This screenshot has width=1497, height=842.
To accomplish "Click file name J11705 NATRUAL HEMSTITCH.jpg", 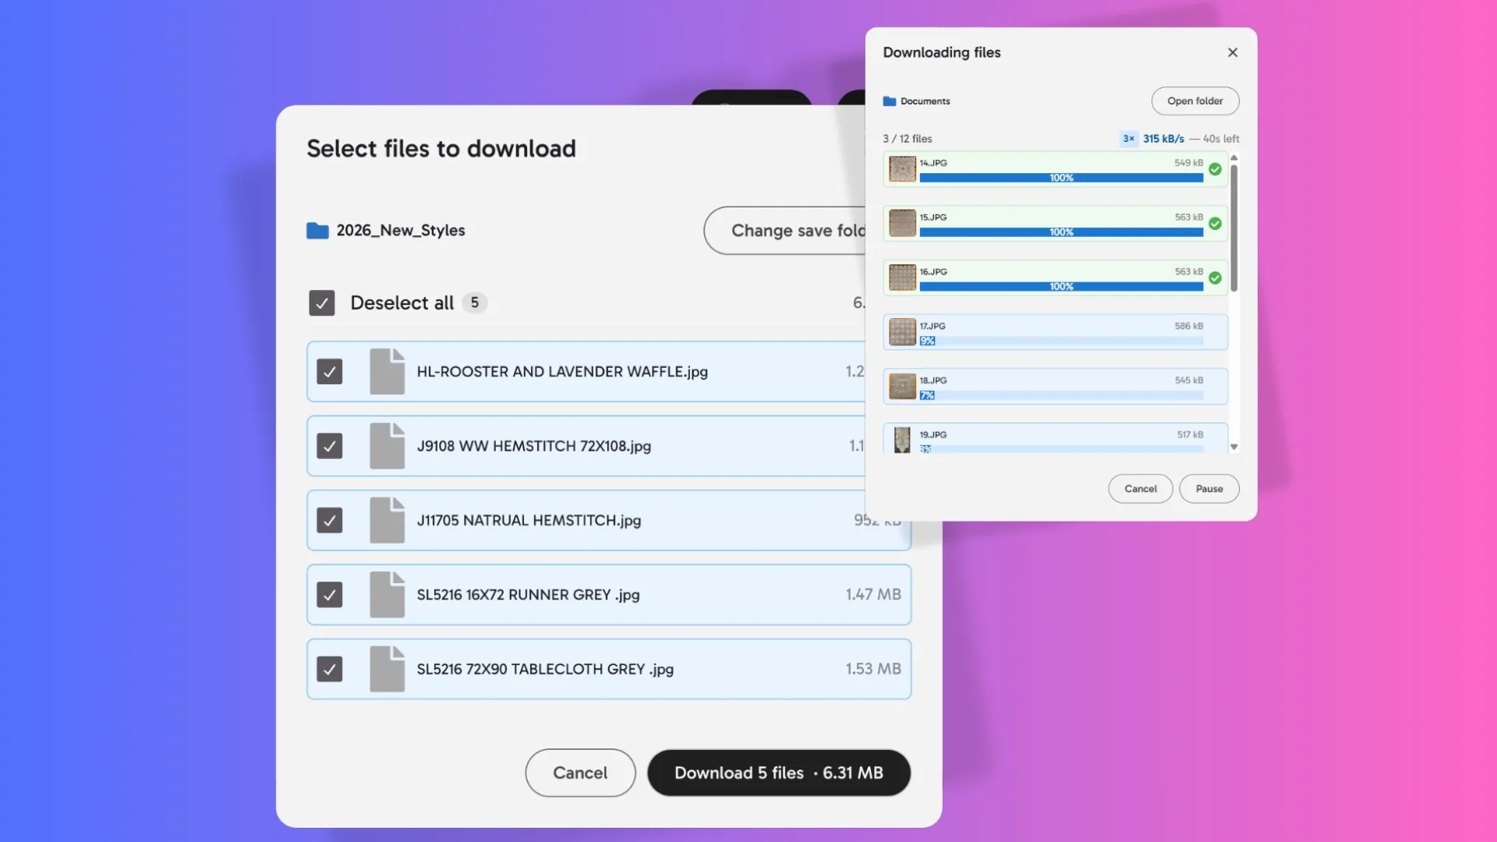I will click(529, 520).
